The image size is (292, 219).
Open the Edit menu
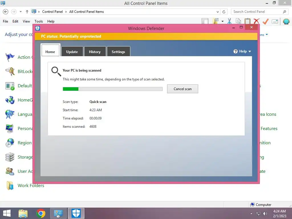15,21
